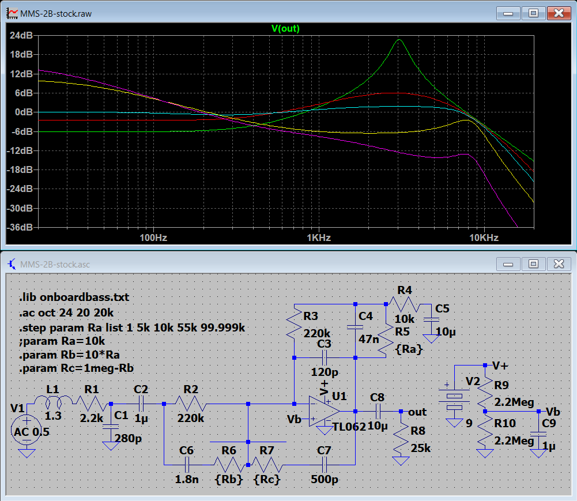Close the MMS-2B-stock.asc schematic window

pos(559,264)
